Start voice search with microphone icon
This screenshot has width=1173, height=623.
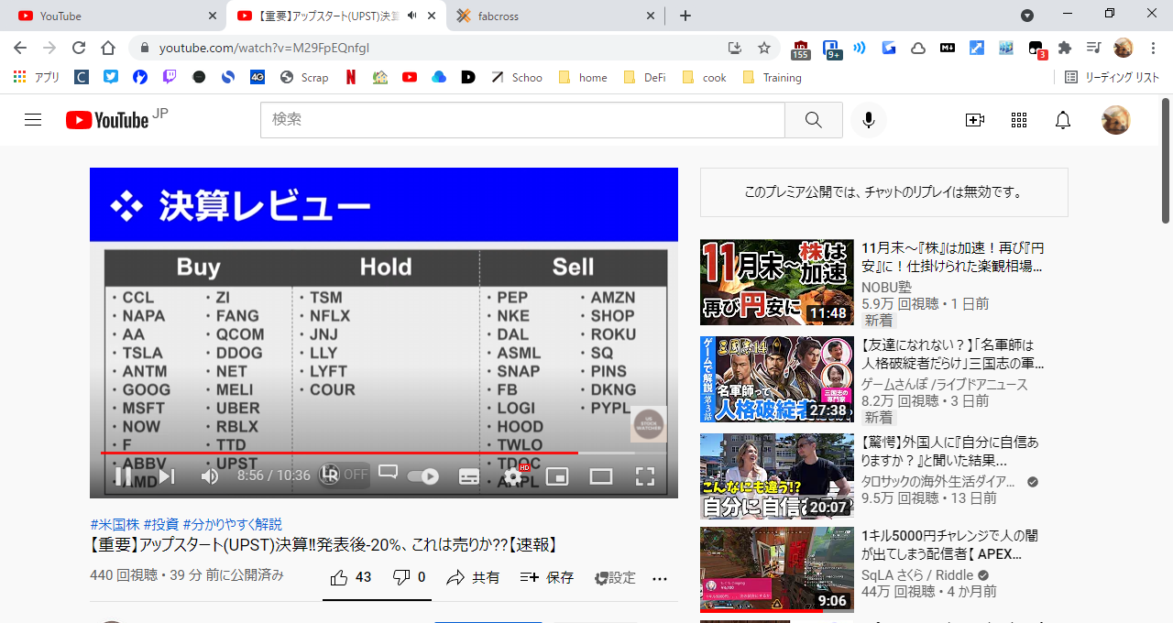pyautogui.click(x=869, y=120)
